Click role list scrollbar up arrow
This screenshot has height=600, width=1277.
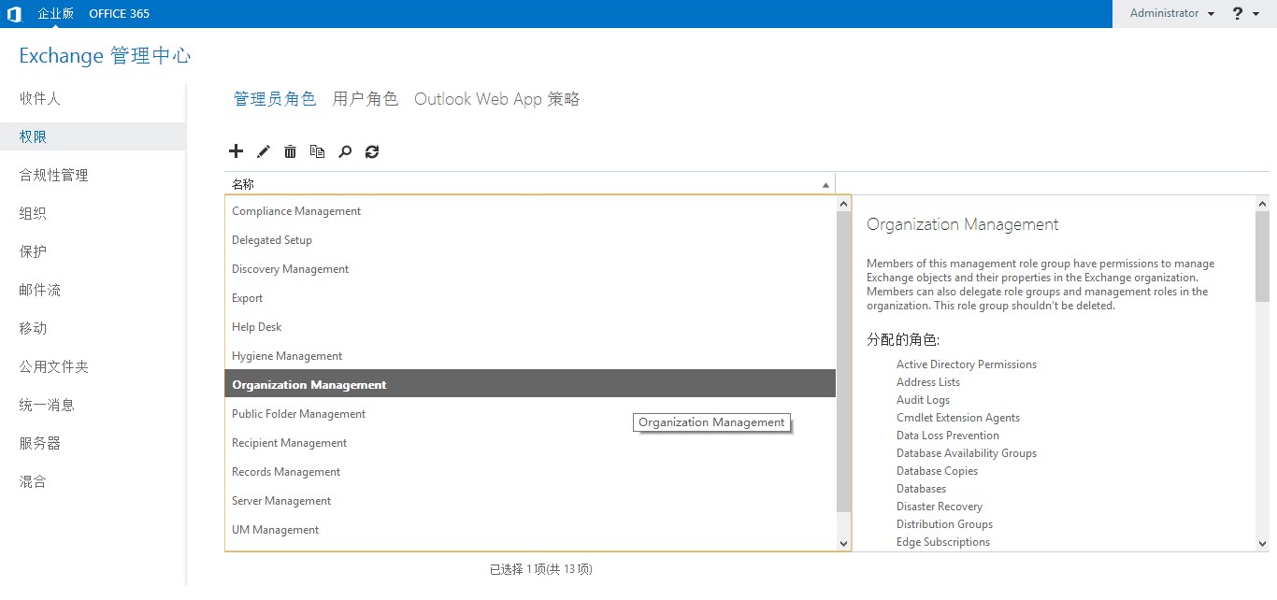[844, 204]
